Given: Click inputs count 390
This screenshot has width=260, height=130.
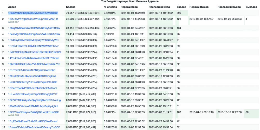Looking at the screenshot, I should coord(179,13).
